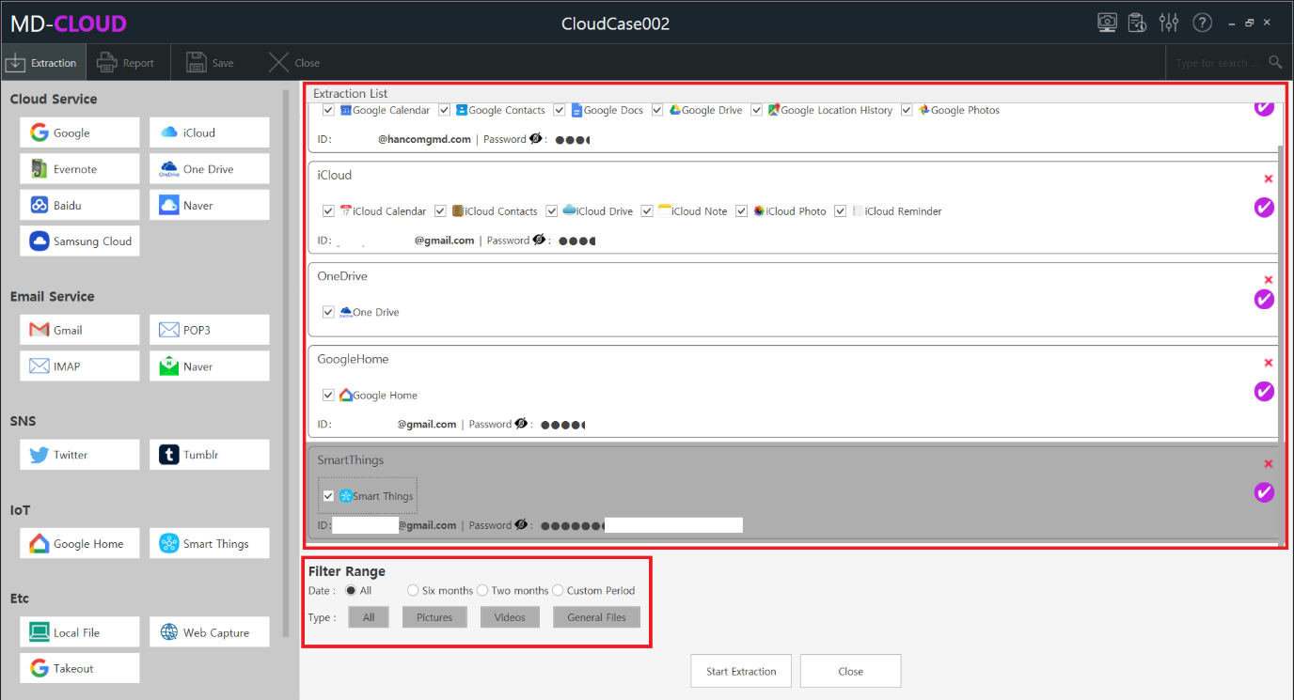The image size is (1294, 700).
Task: Click Save in the toolbar
Action: pyautogui.click(x=210, y=63)
